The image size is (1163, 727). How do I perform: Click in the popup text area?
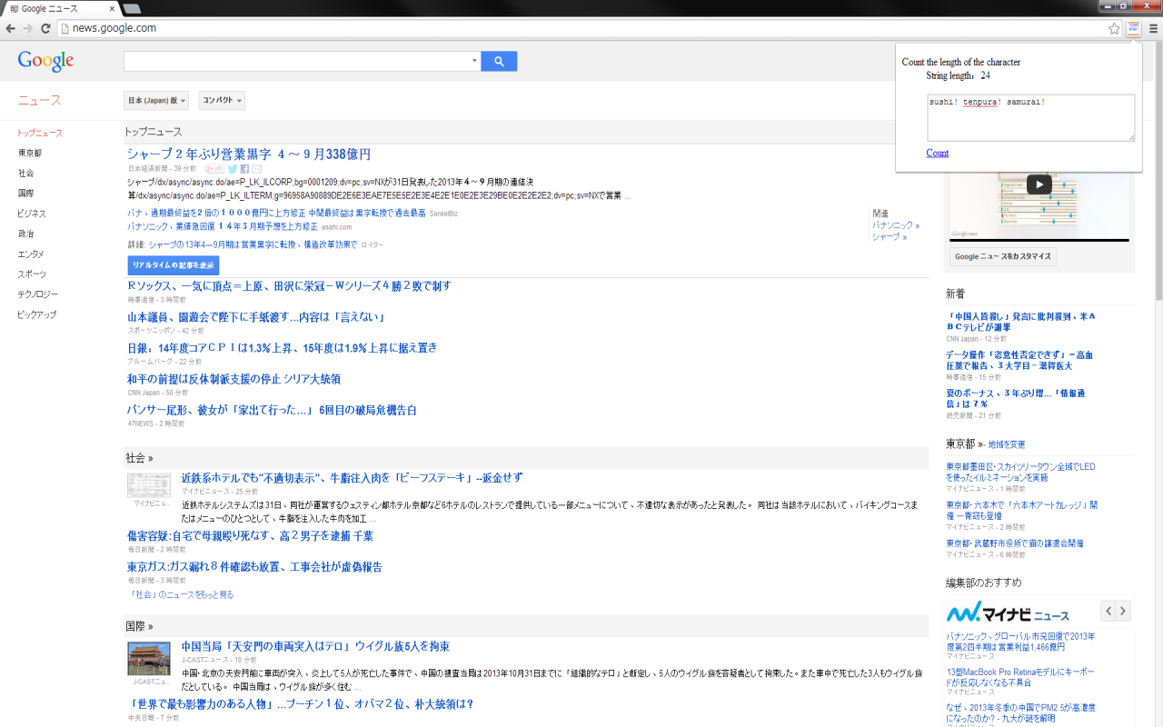[1030, 117]
